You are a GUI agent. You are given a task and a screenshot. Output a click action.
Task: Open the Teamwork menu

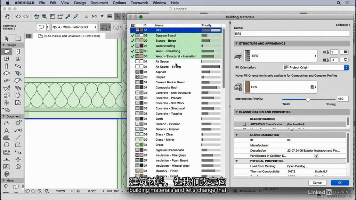pyautogui.click(x=139, y=3)
